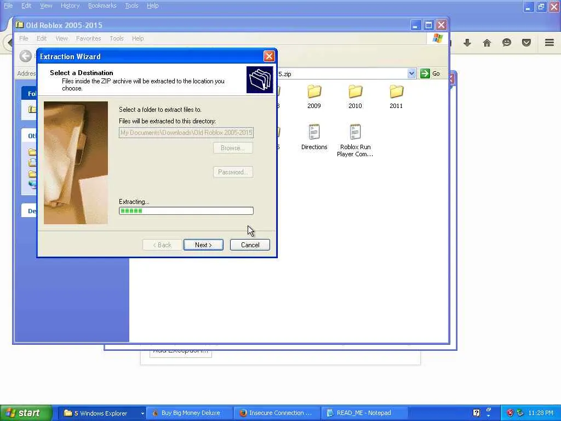
Task: Click the Firefox home icon
Action: pos(486,43)
